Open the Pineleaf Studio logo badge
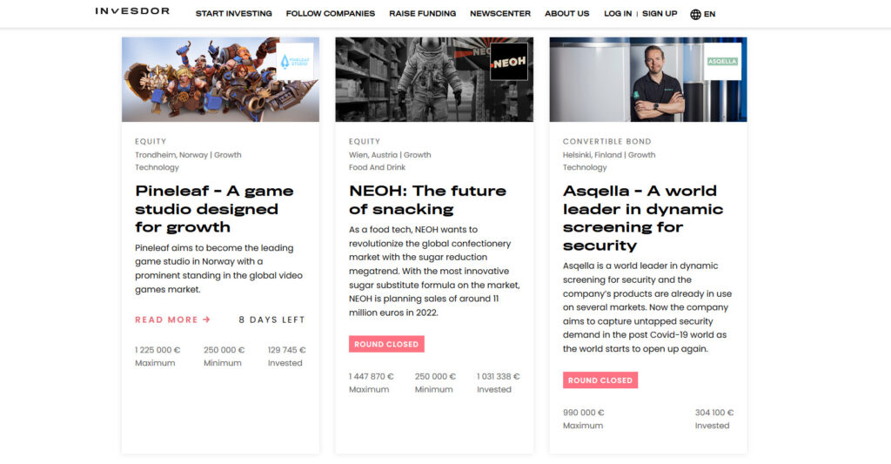 point(295,62)
